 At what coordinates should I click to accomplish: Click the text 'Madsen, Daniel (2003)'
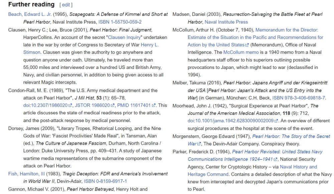click(197, 14)
